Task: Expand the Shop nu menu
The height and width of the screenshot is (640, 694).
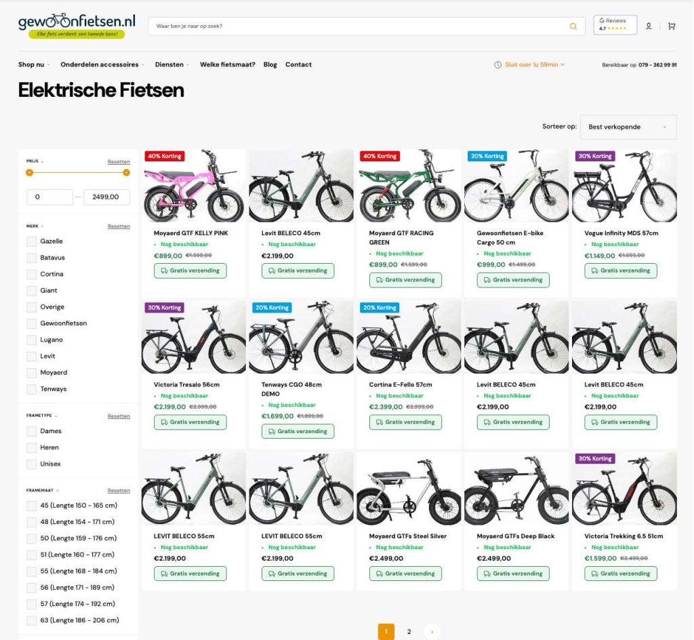Action: pyautogui.click(x=34, y=64)
